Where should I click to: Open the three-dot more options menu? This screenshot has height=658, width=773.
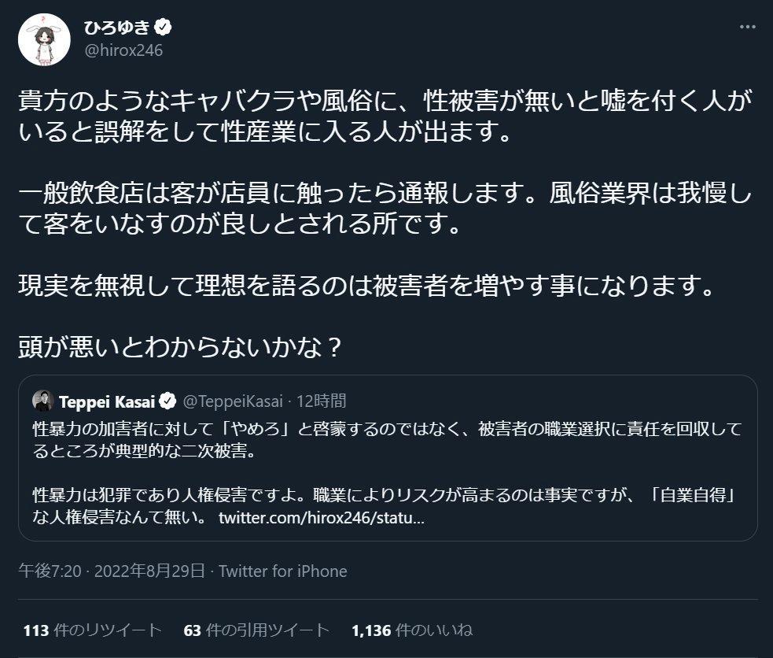[x=747, y=27]
